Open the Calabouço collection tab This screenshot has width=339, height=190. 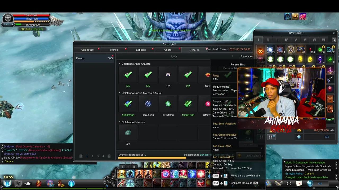point(87,50)
